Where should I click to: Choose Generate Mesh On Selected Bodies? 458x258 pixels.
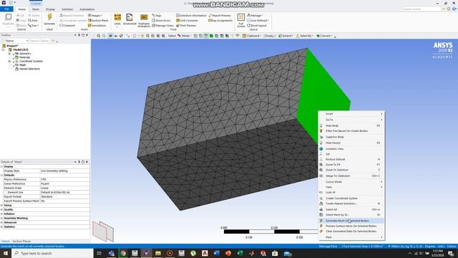(x=351, y=221)
